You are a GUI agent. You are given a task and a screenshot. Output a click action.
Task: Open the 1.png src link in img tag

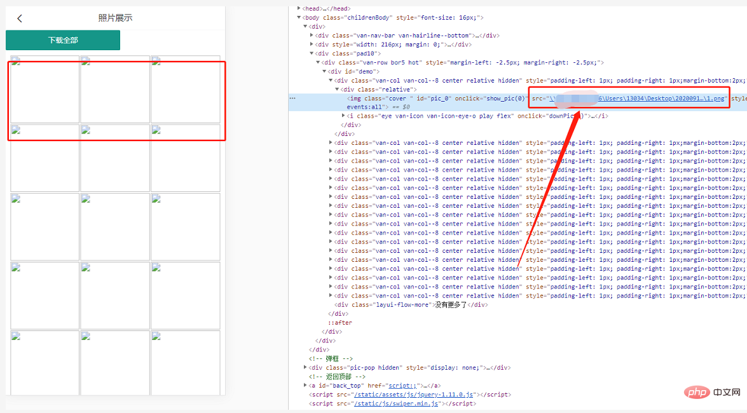click(x=636, y=98)
